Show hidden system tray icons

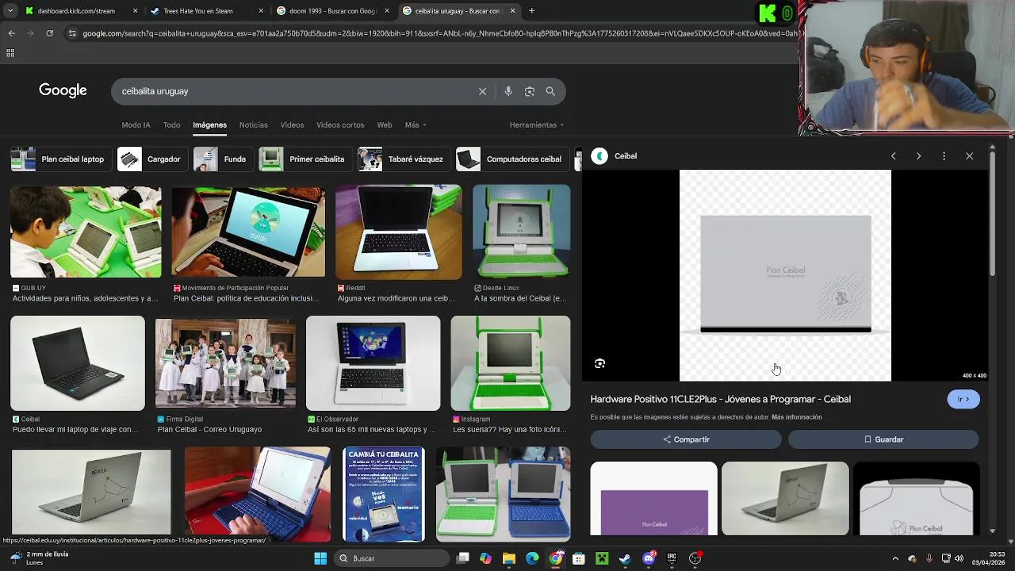point(895,558)
